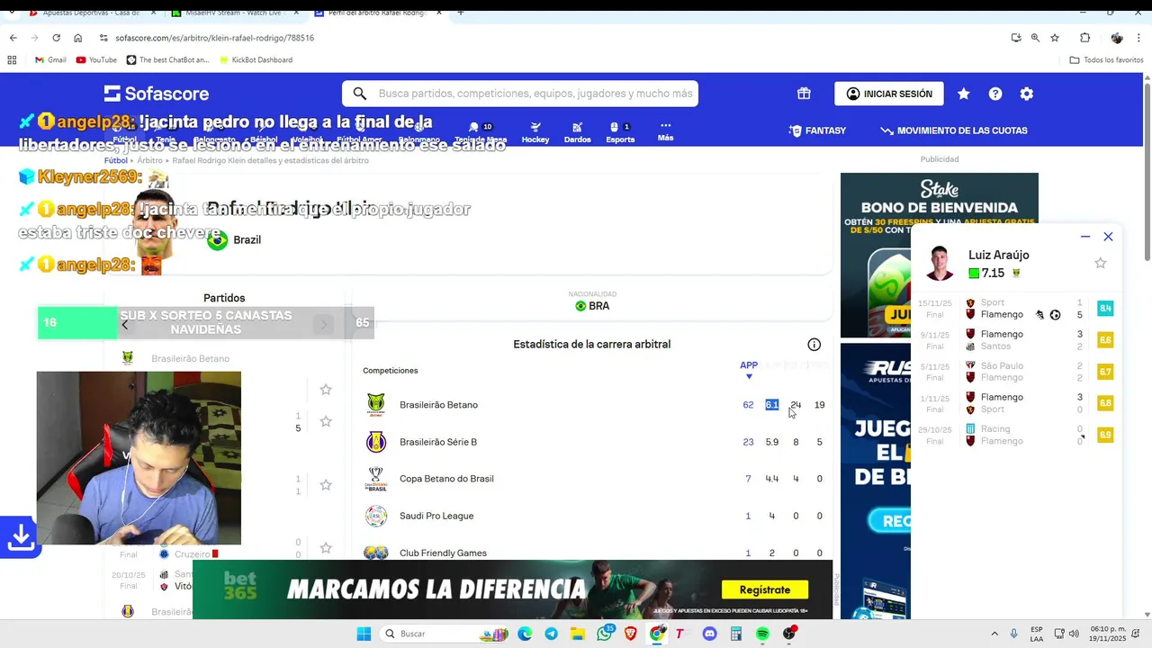Click the 23 appearances value
Screen dimensions: 1152x648
click(748, 442)
